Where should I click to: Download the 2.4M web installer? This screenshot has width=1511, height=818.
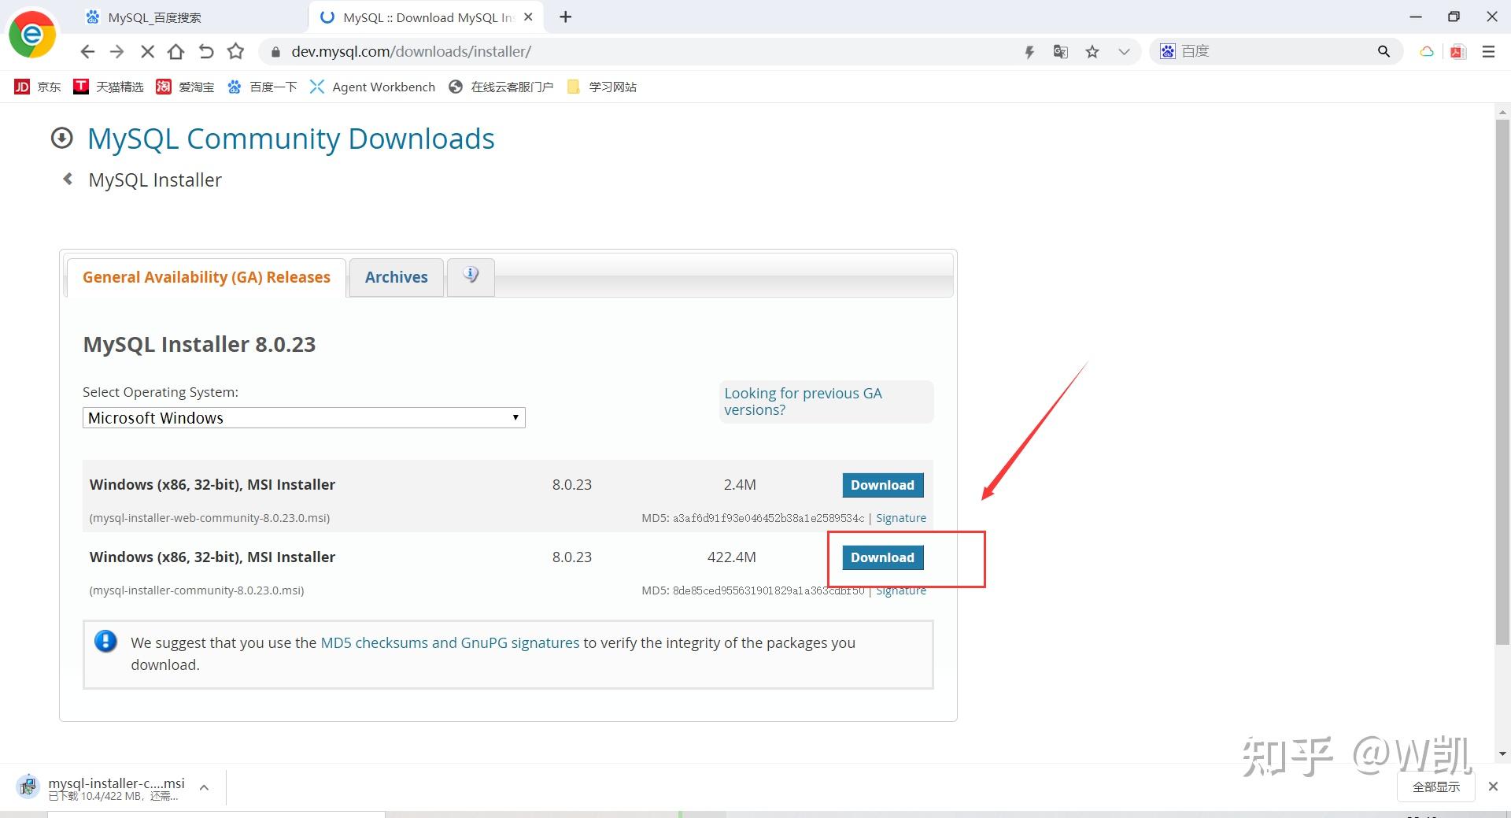click(x=882, y=485)
